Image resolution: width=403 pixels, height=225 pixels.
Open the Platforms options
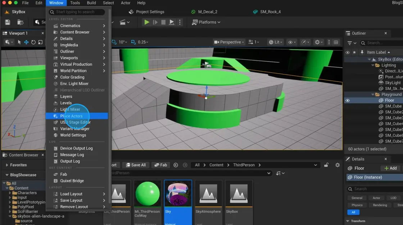tap(205, 22)
